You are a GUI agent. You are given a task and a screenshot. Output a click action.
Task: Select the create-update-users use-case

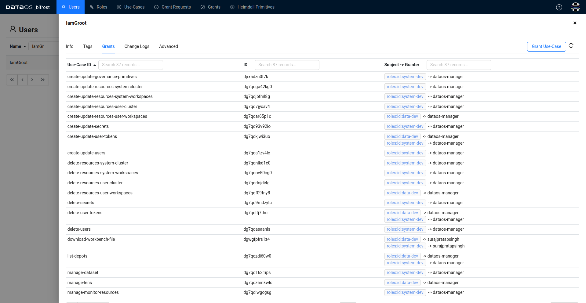(86, 153)
